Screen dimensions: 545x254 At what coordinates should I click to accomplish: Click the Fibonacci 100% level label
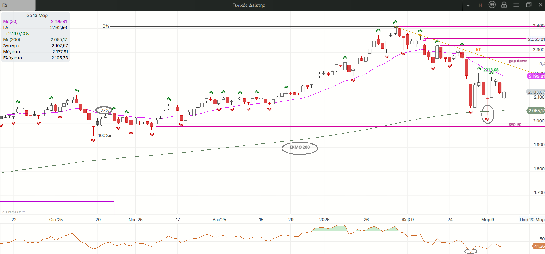(x=104, y=136)
